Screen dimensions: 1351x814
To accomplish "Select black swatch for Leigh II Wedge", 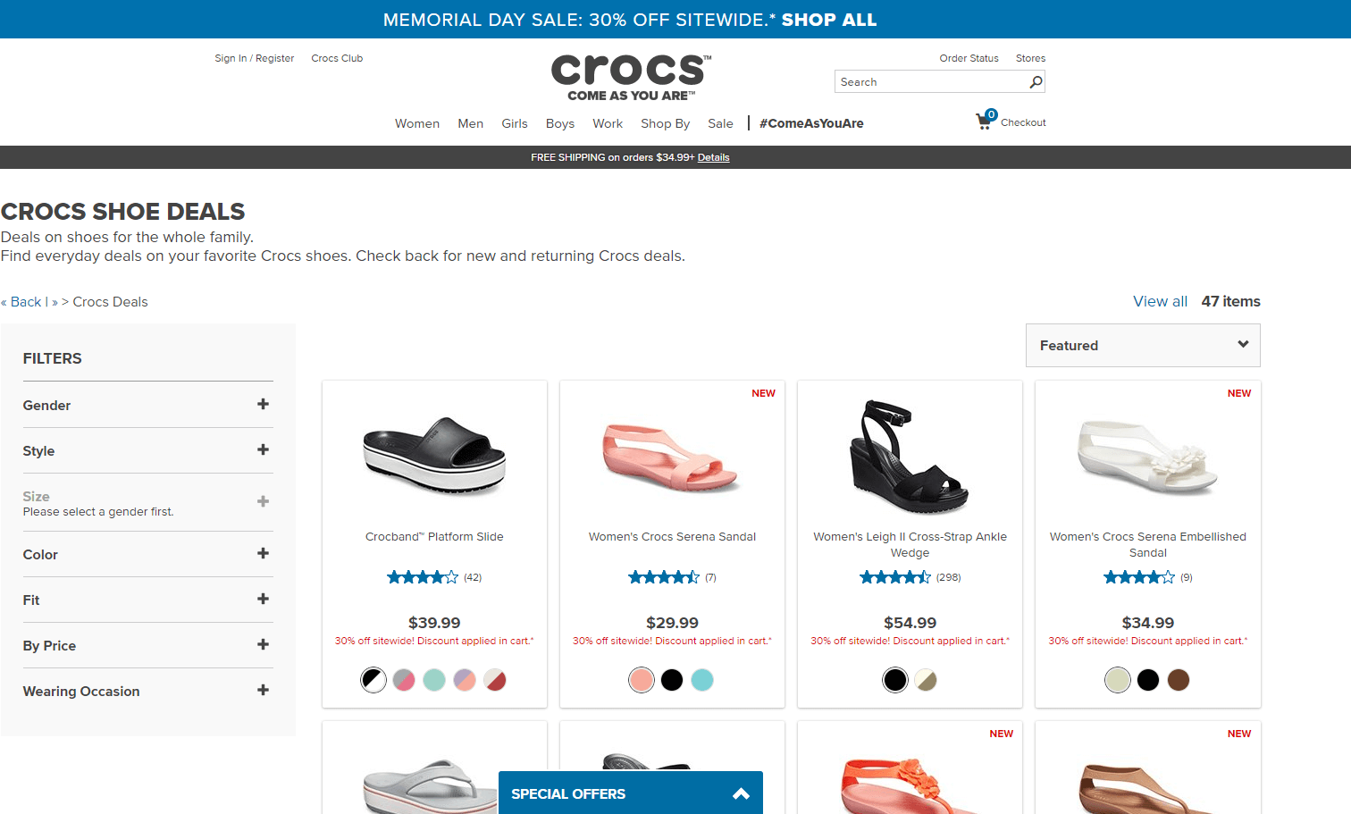I will (895, 680).
